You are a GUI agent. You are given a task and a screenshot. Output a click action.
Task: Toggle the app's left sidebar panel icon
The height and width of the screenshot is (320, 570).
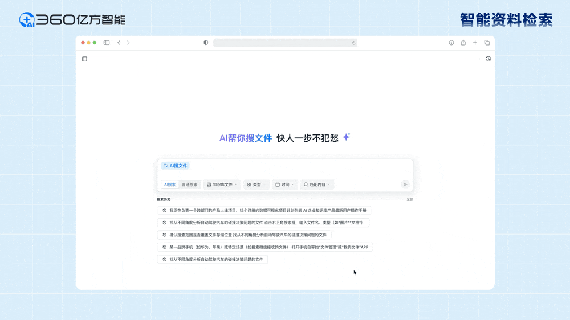(84, 59)
